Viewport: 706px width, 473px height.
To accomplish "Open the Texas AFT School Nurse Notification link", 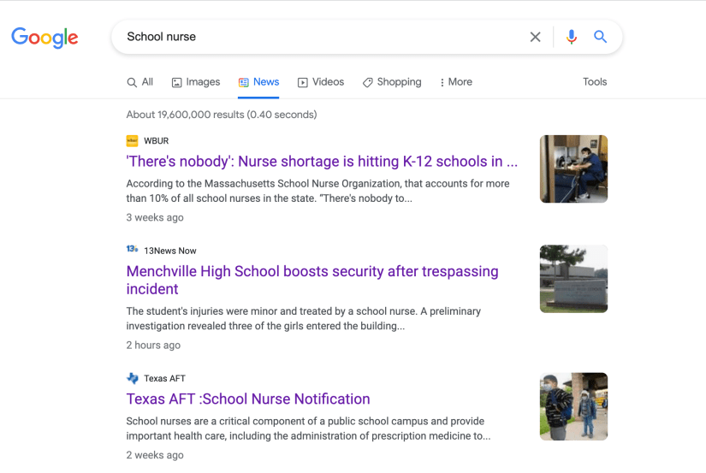I will pos(248,399).
